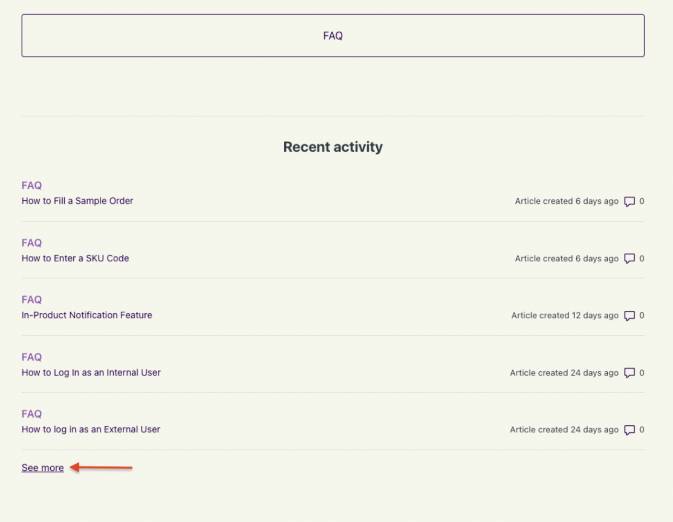Screen dimensions: 673x522
Task: Open How to Enter a SKU Code article
Action: point(75,258)
